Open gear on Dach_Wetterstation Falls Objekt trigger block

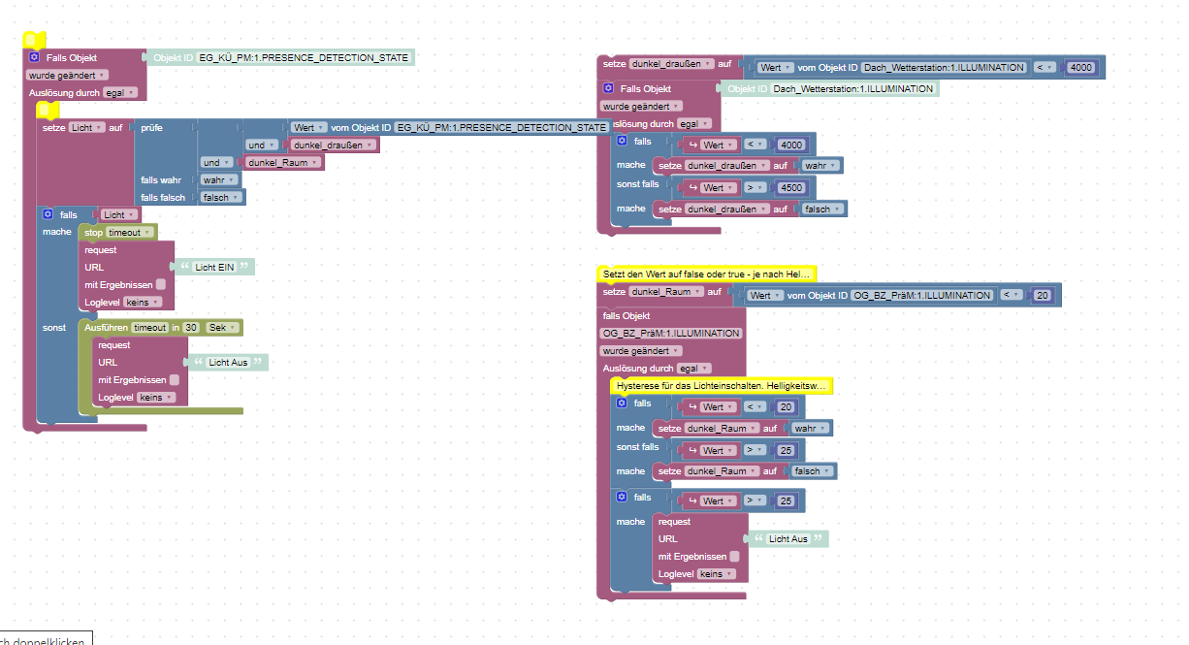click(x=608, y=88)
